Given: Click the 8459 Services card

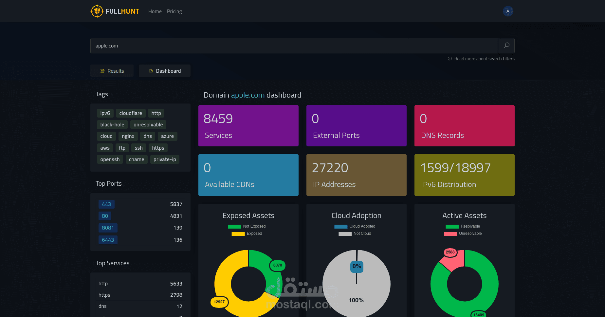Looking at the screenshot, I should pos(248,126).
